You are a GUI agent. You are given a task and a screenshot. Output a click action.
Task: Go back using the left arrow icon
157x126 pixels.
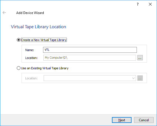4,13
